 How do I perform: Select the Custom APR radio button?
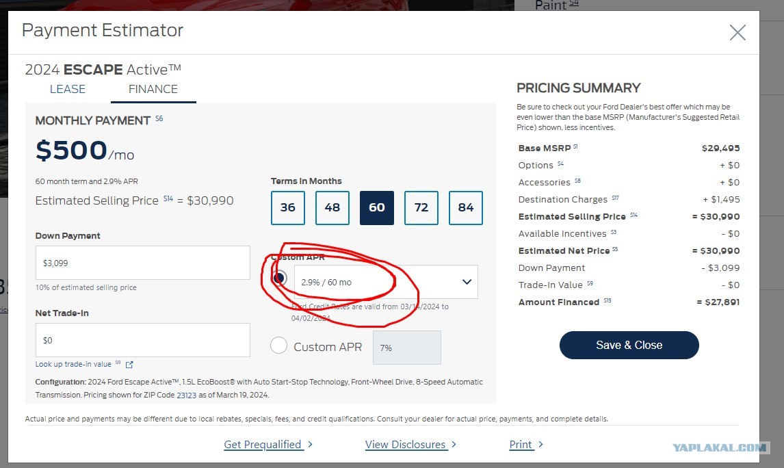278,345
